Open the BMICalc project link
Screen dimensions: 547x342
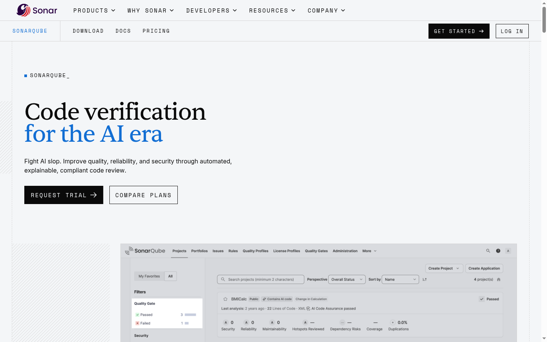pos(239,299)
